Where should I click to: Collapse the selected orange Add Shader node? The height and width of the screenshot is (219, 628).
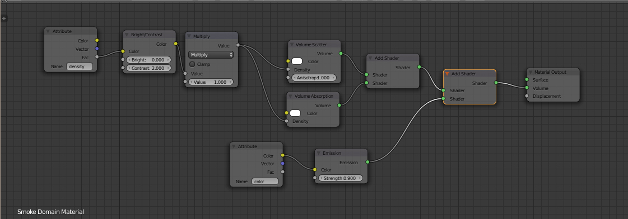(447, 74)
